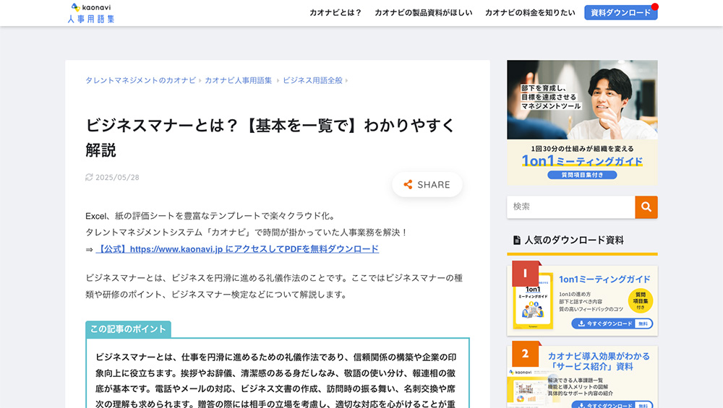Open the 【公式】 kaonavi.jp PDF download link

coord(237,249)
